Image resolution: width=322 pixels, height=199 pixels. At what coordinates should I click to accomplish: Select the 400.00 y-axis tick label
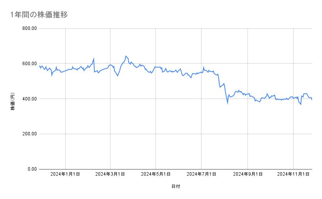[29, 99]
